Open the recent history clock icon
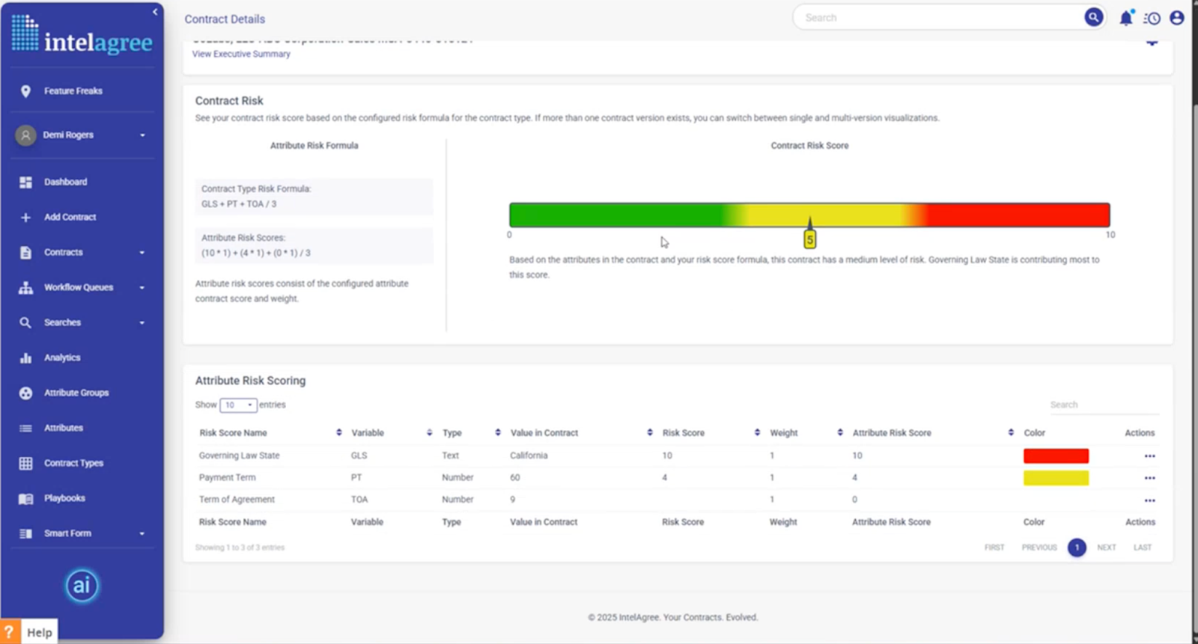The height and width of the screenshot is (644, 1198). 1152,18
